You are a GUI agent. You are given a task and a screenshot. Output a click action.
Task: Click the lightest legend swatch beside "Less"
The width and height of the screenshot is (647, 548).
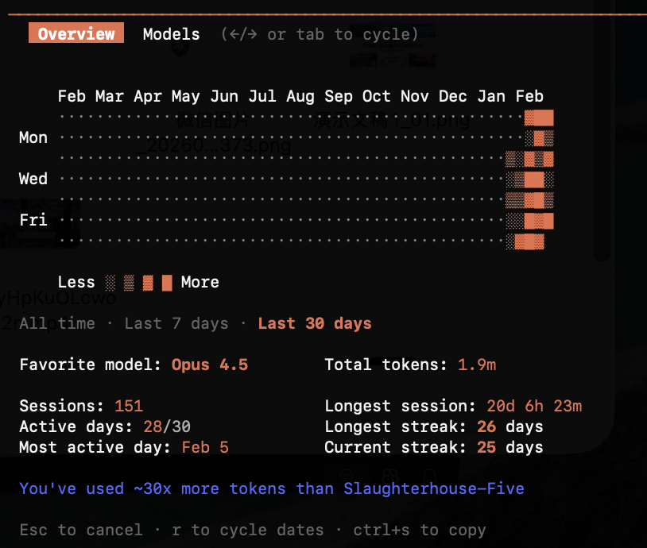click(x=110, y=283)
